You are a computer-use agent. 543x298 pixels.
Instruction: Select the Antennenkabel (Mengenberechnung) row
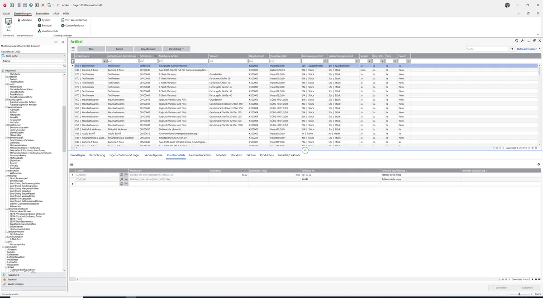(304, 134)
